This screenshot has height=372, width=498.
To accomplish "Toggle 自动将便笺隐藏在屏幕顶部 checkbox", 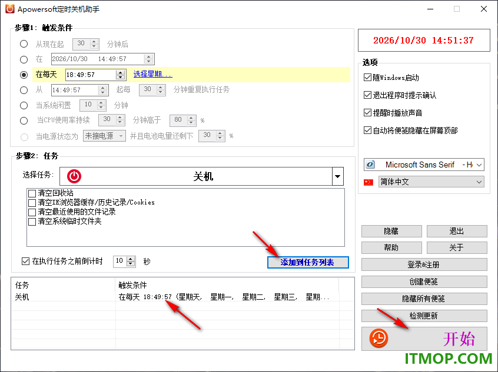I will click(x=367, y=130).
